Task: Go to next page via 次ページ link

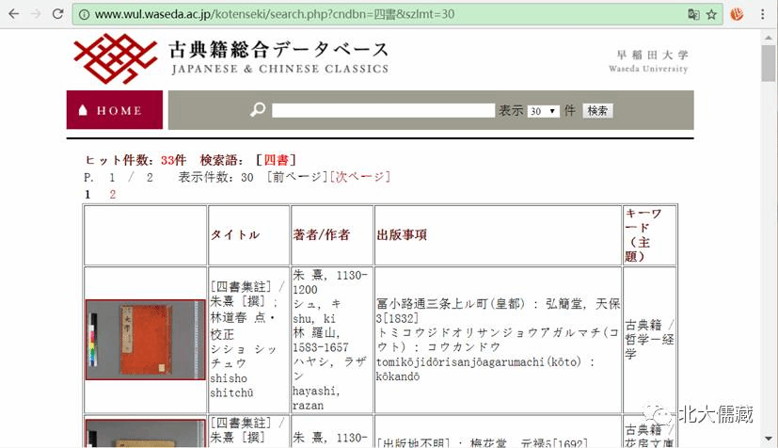Action: [x=358, y=177]
